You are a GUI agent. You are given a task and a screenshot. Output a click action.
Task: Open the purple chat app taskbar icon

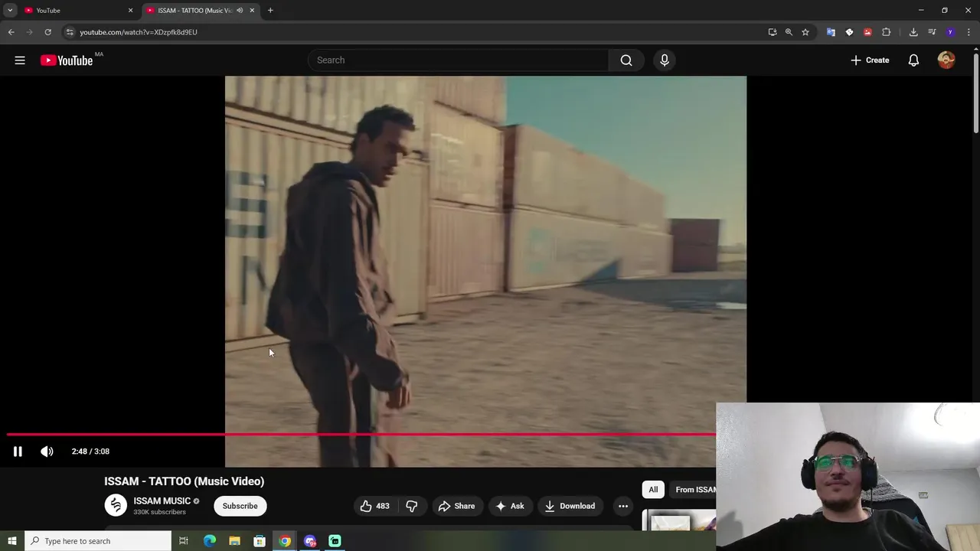(x=309, y=541)
